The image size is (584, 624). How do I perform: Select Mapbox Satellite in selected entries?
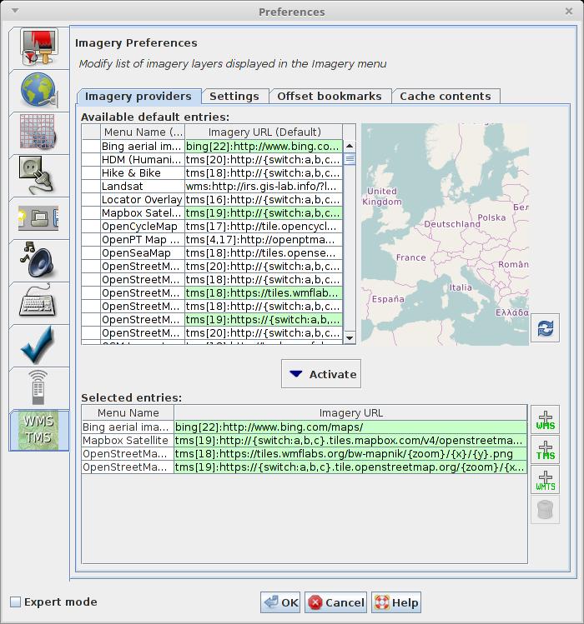click(x=127, y=441)
